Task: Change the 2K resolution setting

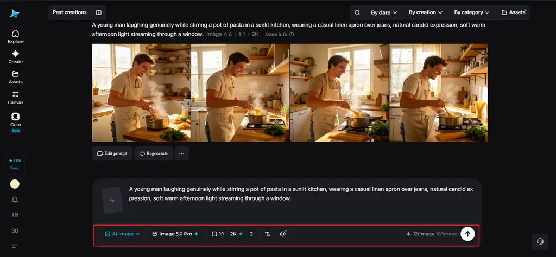Action: pos(236,234)
